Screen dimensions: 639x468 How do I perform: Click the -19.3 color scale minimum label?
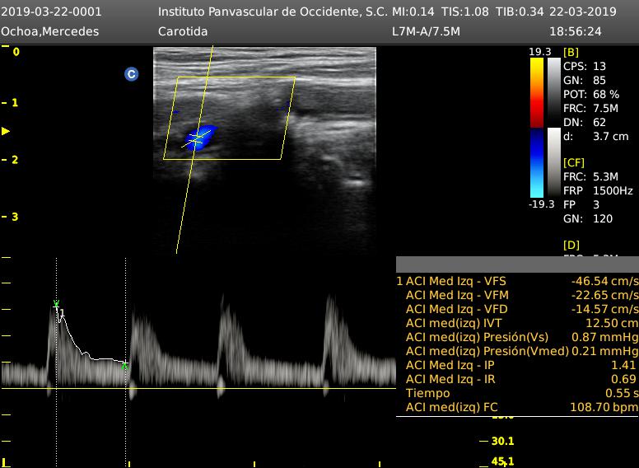point(541,204)
